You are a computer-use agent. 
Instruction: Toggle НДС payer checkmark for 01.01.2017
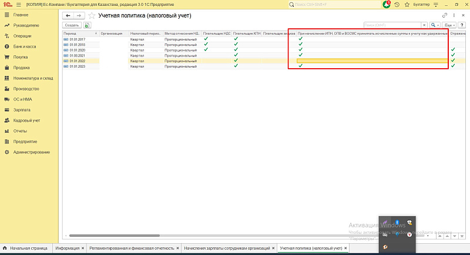coord(206,39)
